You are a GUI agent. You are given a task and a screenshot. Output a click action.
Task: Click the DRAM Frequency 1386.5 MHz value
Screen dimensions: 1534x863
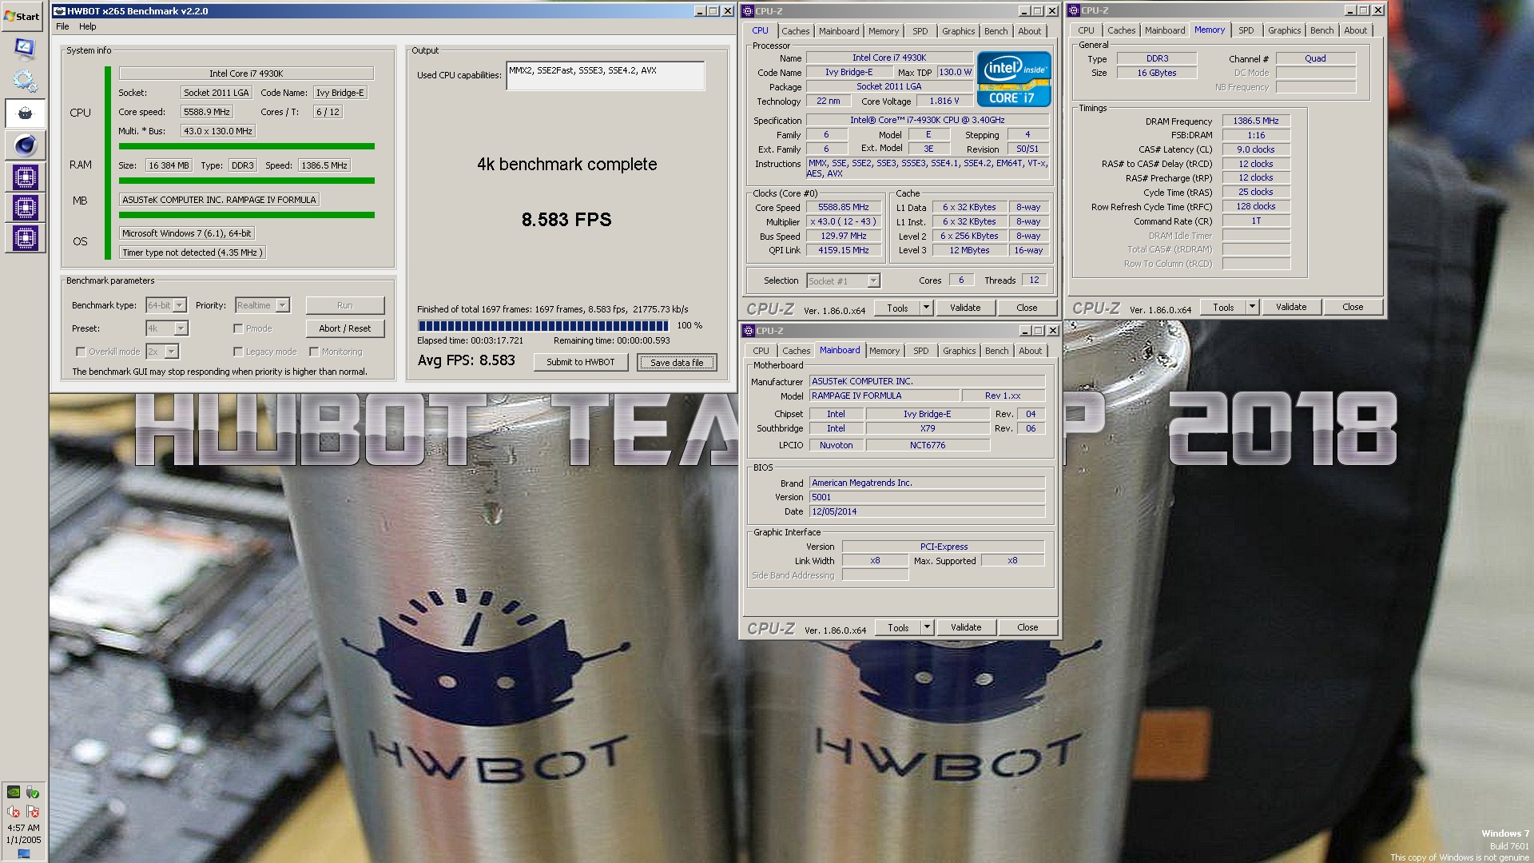tap(1255, 121)
